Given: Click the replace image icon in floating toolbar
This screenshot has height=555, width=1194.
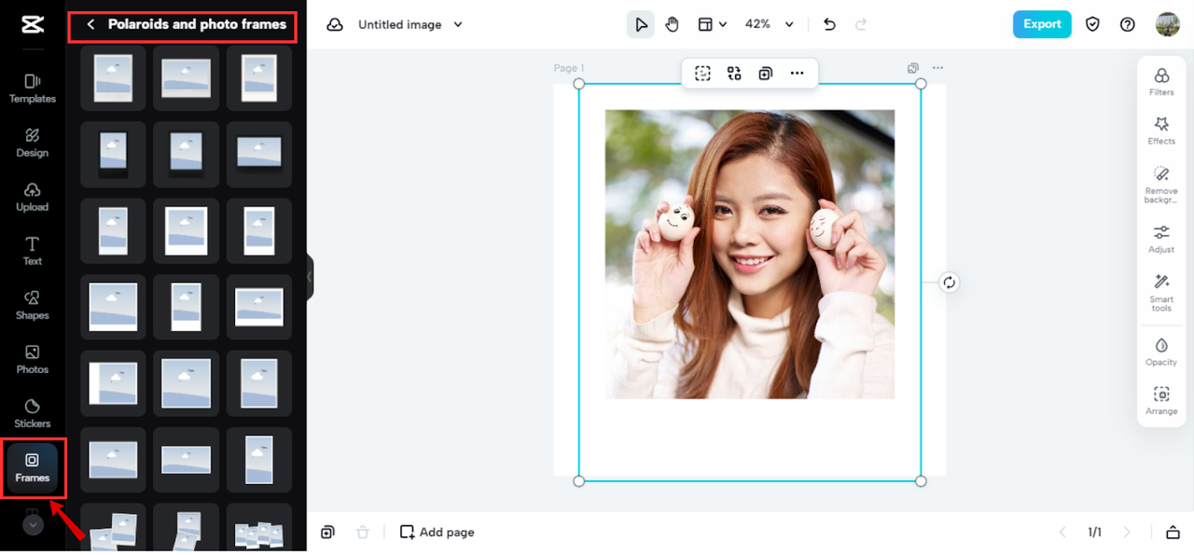Looking at the screenshot, I should (x=734, y=74).
